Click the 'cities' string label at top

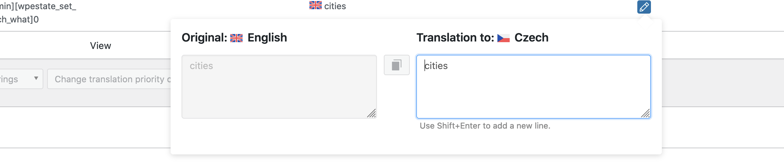point(335,6)
